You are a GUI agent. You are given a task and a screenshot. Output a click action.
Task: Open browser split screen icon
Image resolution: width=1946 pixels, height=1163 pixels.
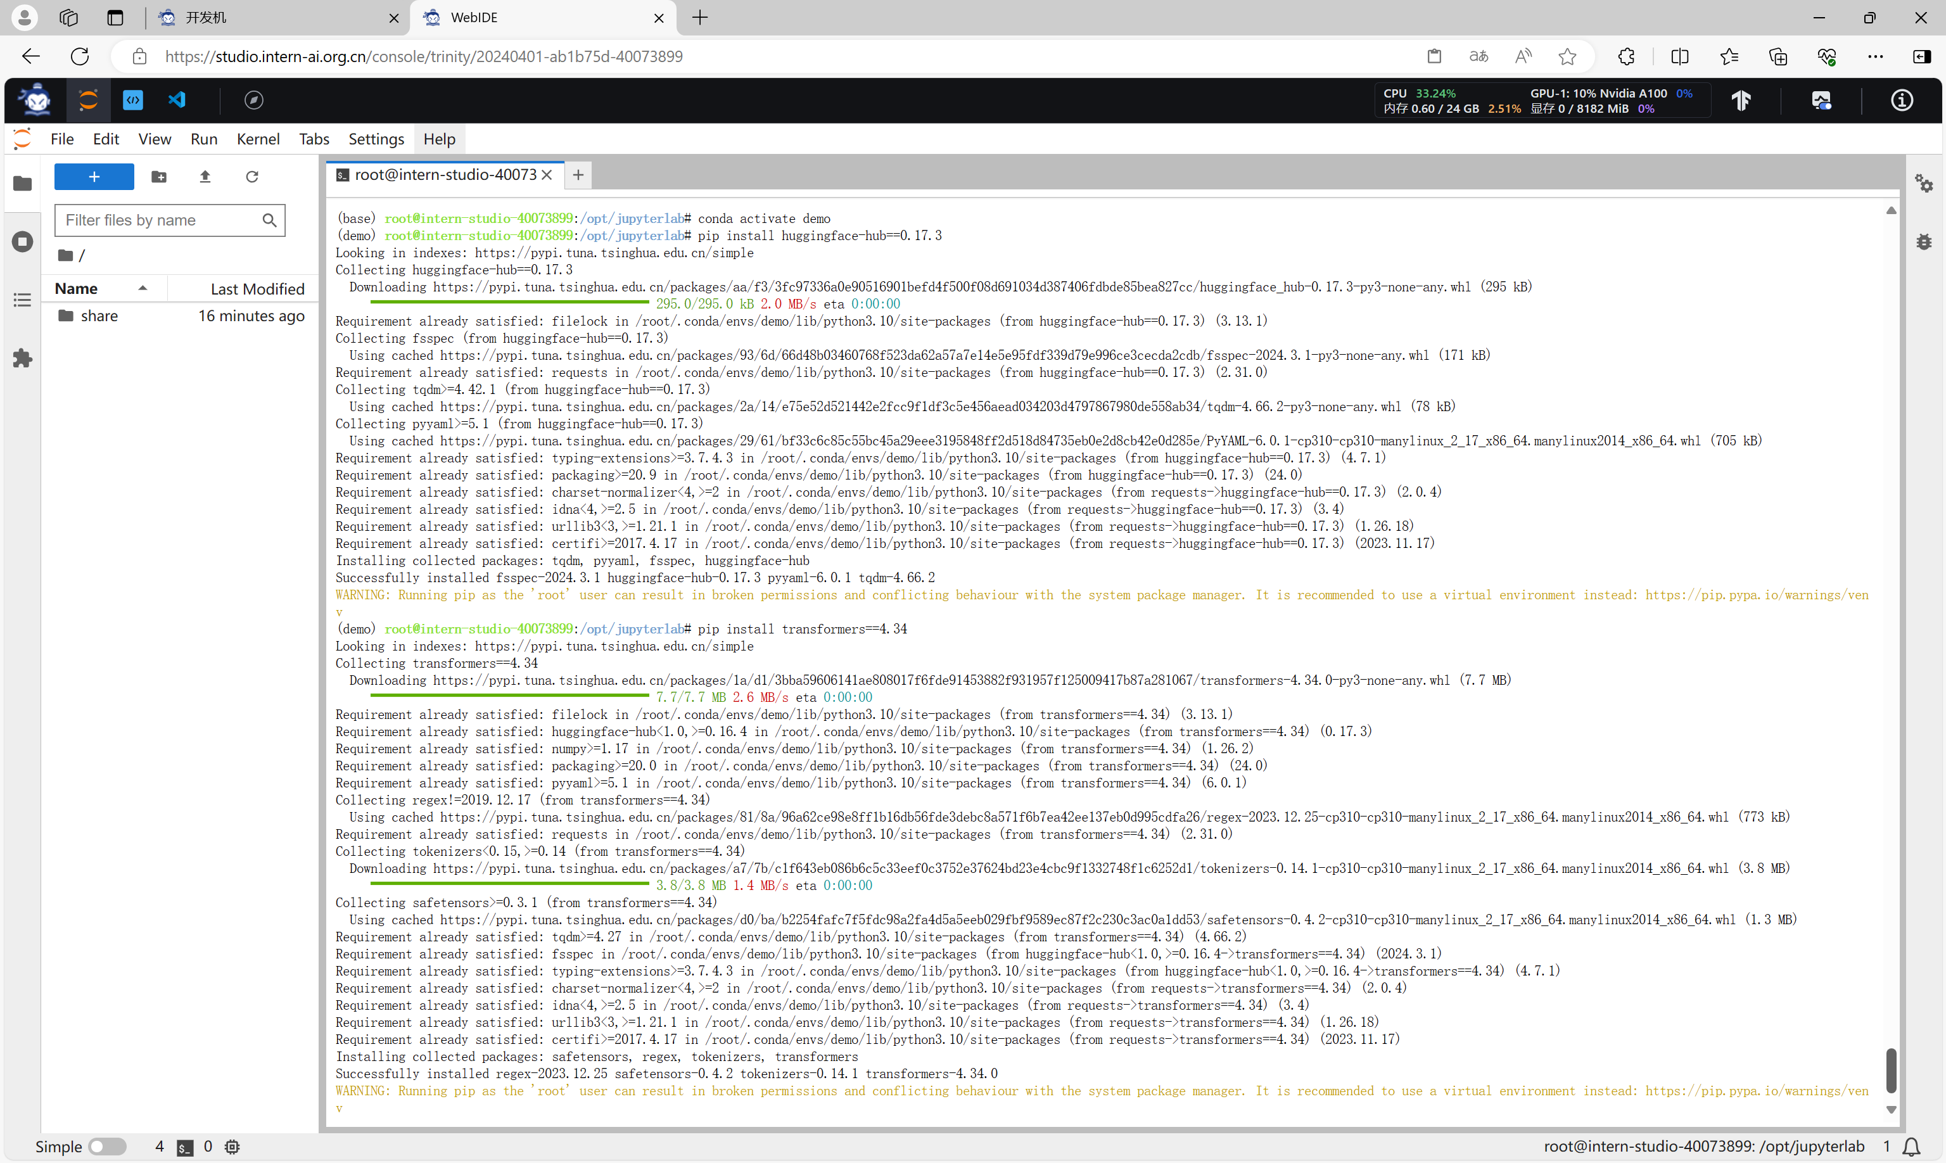click(x=1679, y=56)
